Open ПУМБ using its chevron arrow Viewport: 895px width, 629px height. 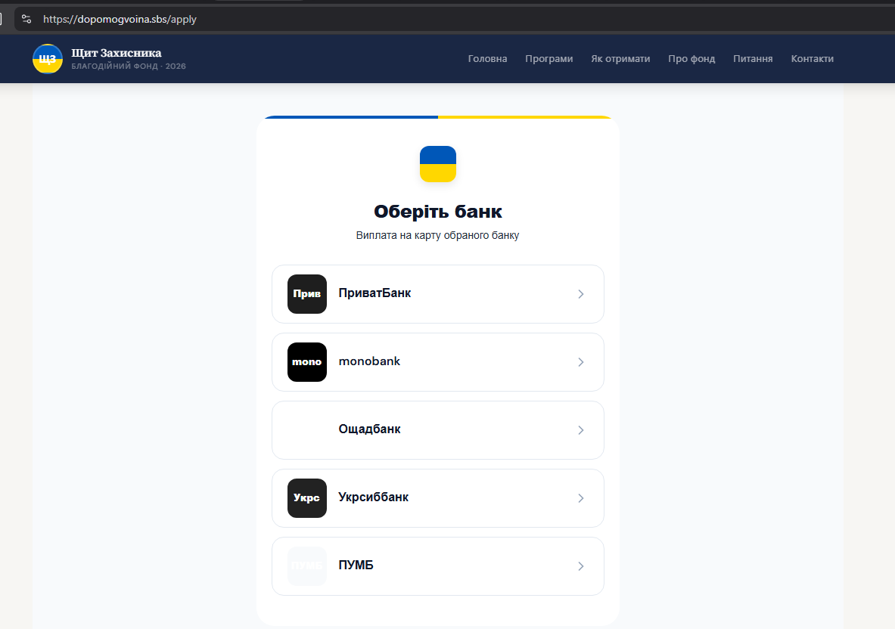tap(580, 566)
